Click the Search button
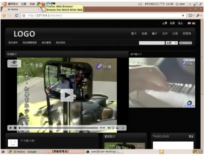Screen dimensions: 204x156 [186, 43]
